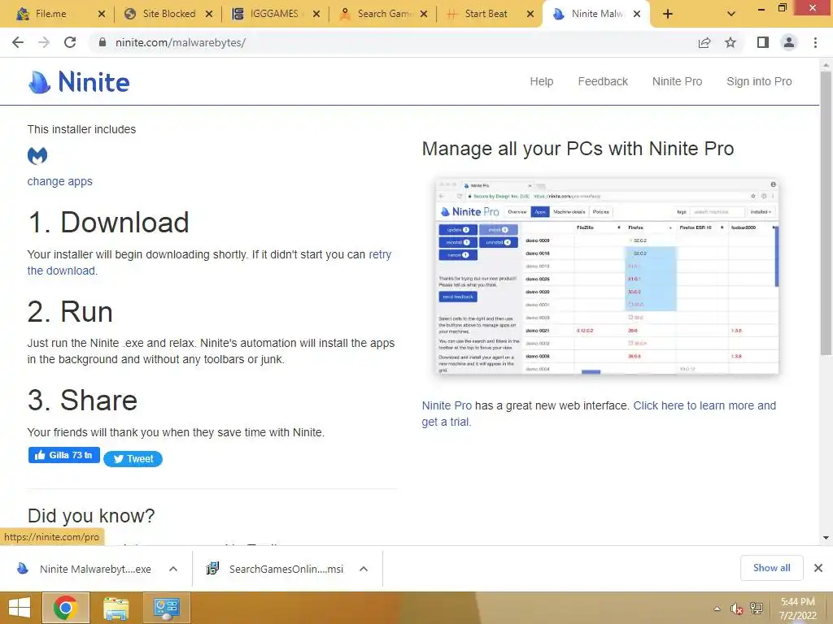Click Show all downloads
The image size is (833, 624).
pos(771,568)
